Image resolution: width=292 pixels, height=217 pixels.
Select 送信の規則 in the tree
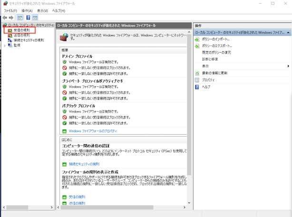tap(22, 35)
